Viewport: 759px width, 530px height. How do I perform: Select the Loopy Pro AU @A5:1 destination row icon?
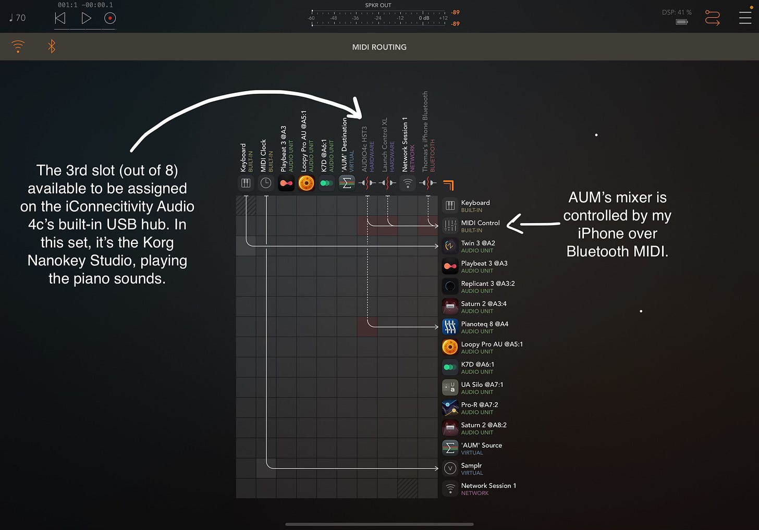click(x=450, y=347)
